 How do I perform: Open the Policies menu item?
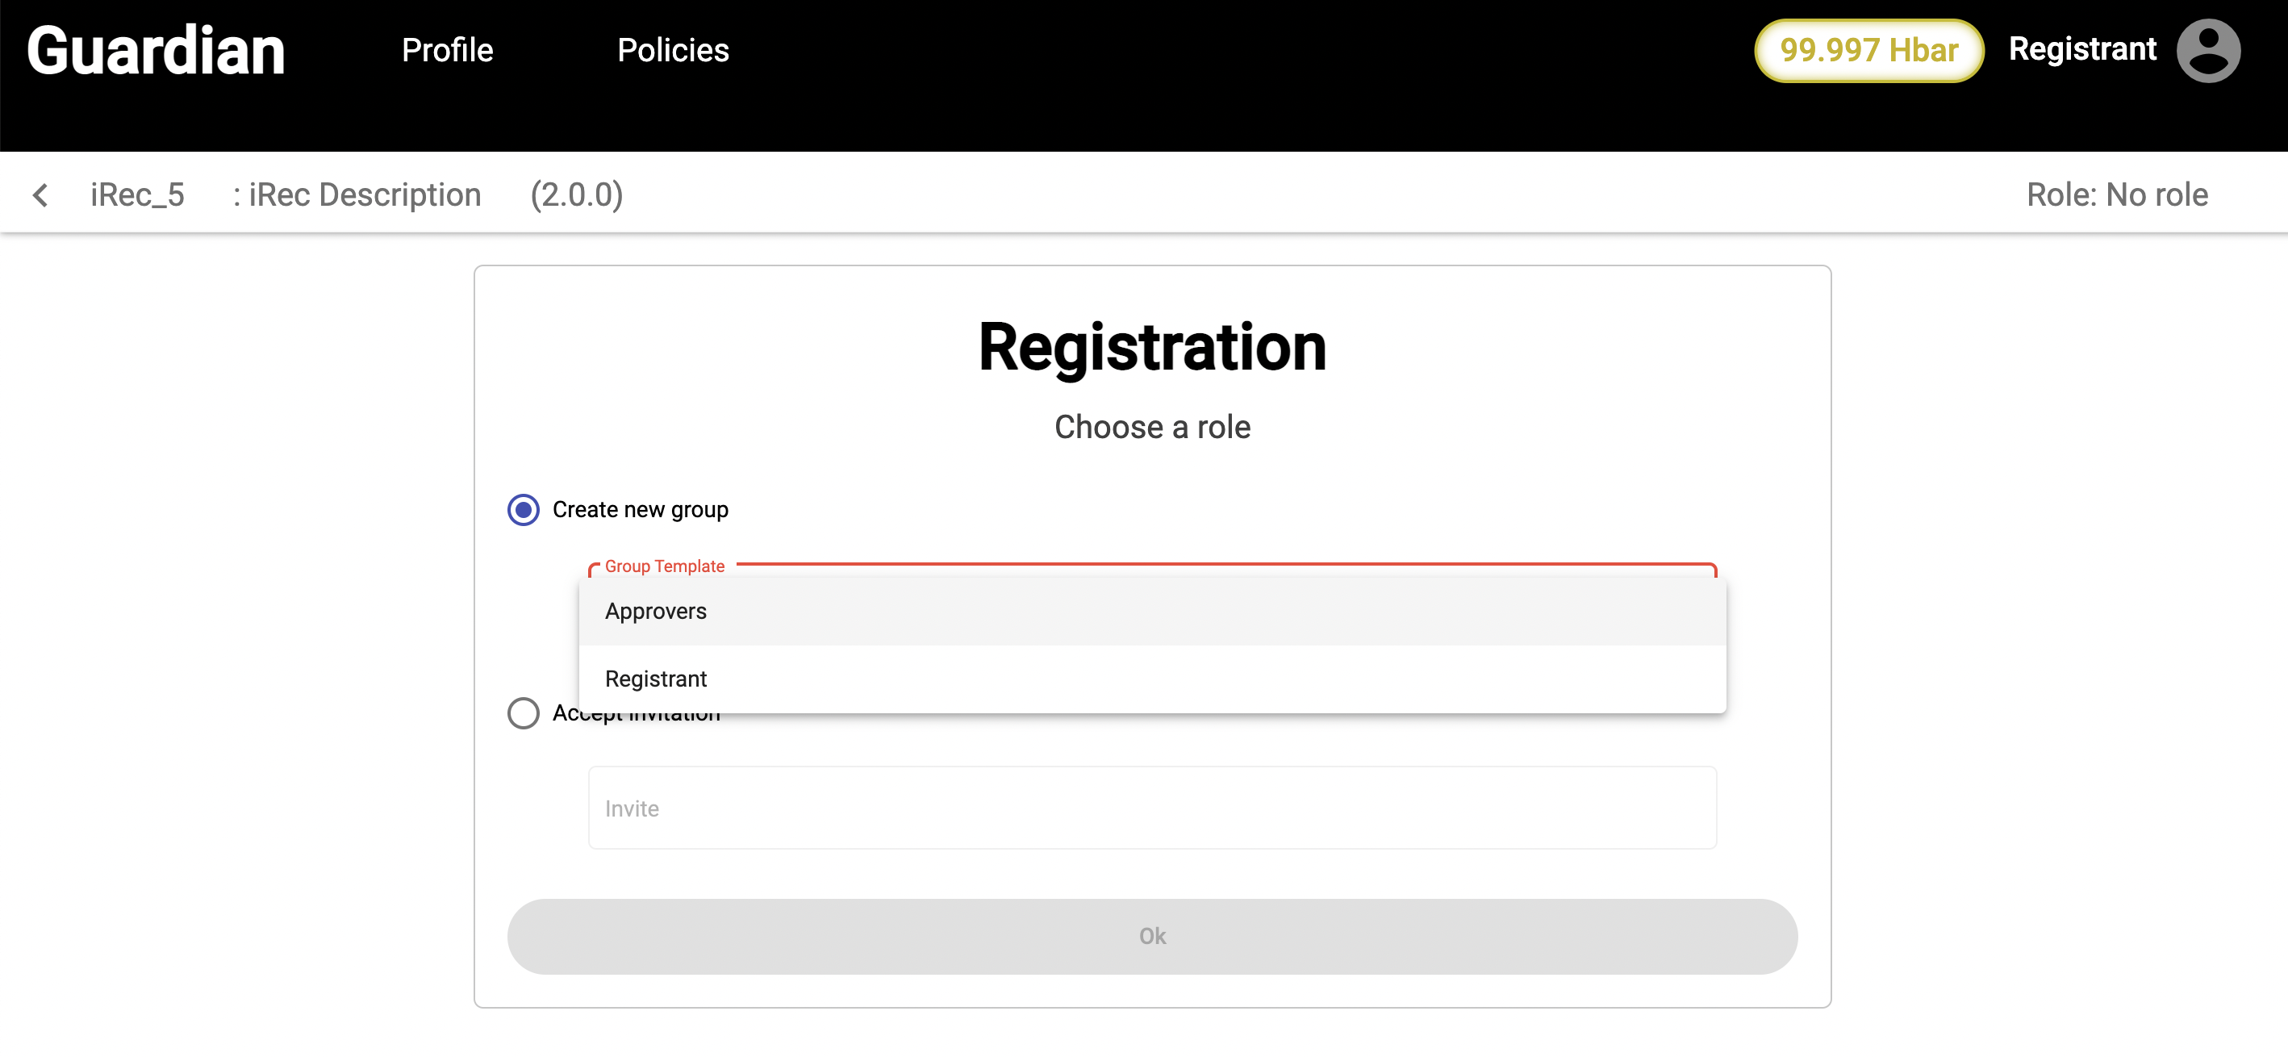[672, 51]
